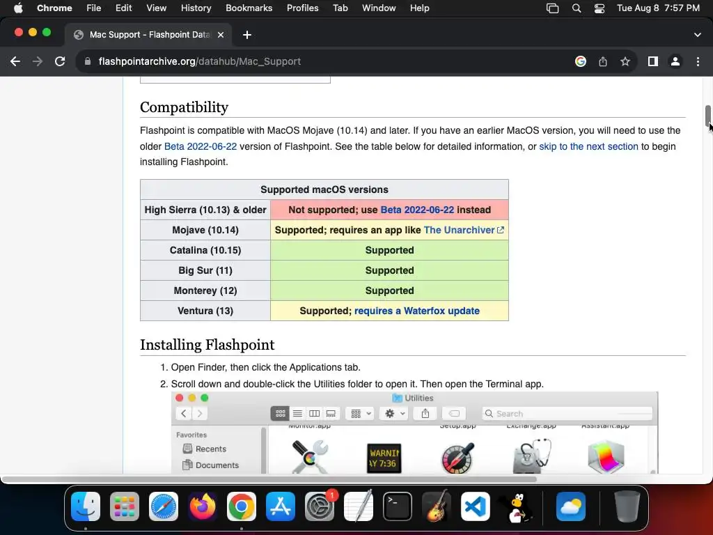
Task: Open TextEdit from the Dock
Action: pyautogui.click(x=359, y=506)
